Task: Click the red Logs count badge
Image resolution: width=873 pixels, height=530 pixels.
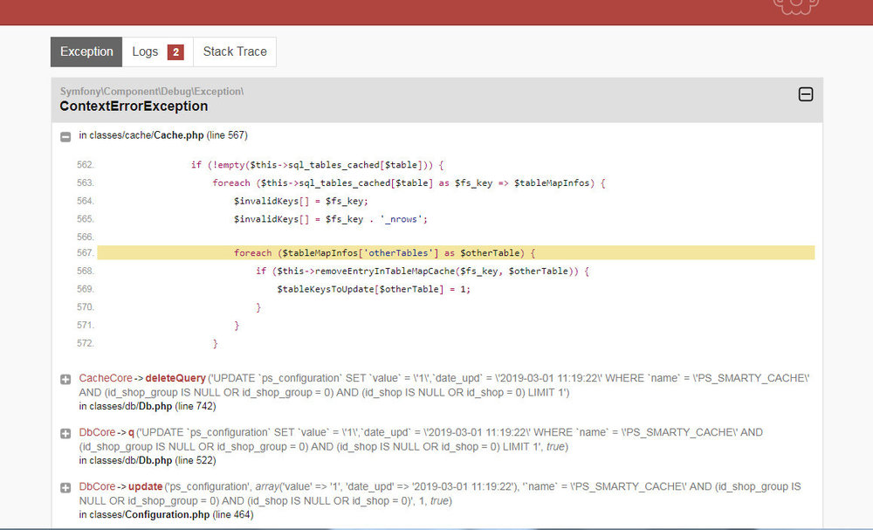Action: (175, 52)
